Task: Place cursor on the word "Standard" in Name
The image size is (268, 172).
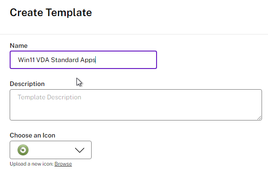Action: pyautogui.click(x=64, y=60)
